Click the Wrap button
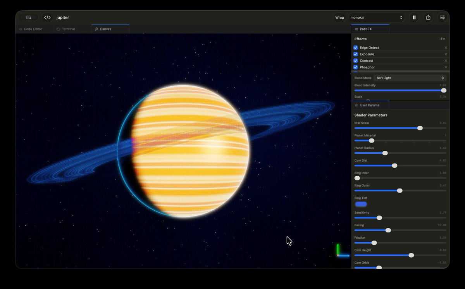 [x=339, y=17]
